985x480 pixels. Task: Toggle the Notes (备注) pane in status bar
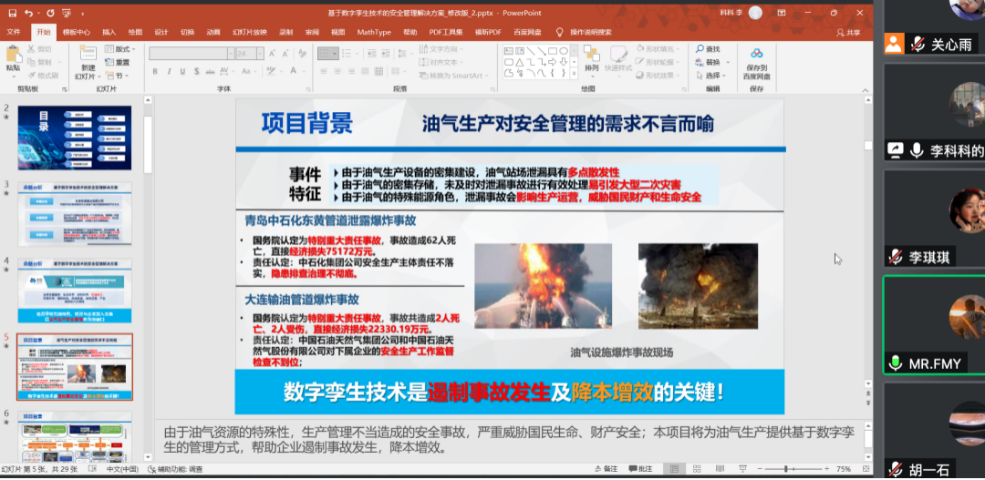607,469
